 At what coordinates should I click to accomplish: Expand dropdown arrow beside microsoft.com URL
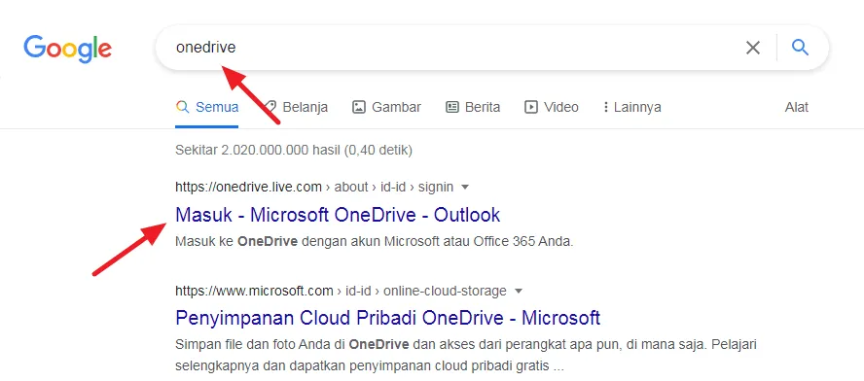point(518,291)
